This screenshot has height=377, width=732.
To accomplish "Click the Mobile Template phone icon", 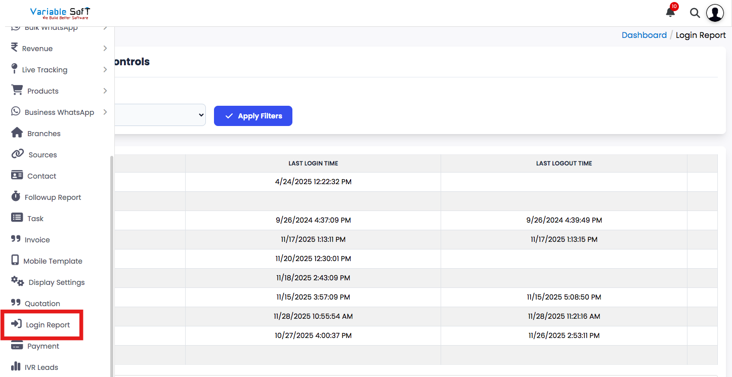I will tap(15, 261).
